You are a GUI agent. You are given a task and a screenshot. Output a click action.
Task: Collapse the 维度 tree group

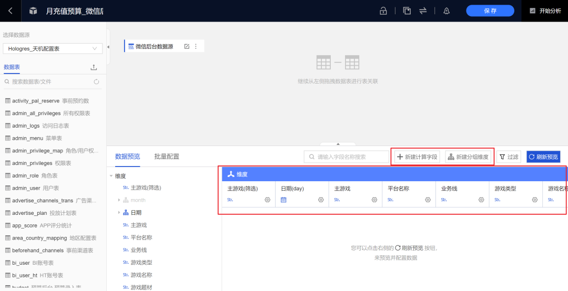111,176
